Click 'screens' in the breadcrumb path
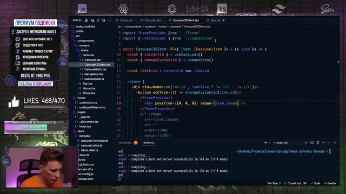Screen dimensions: 346x194 (150, 26)
